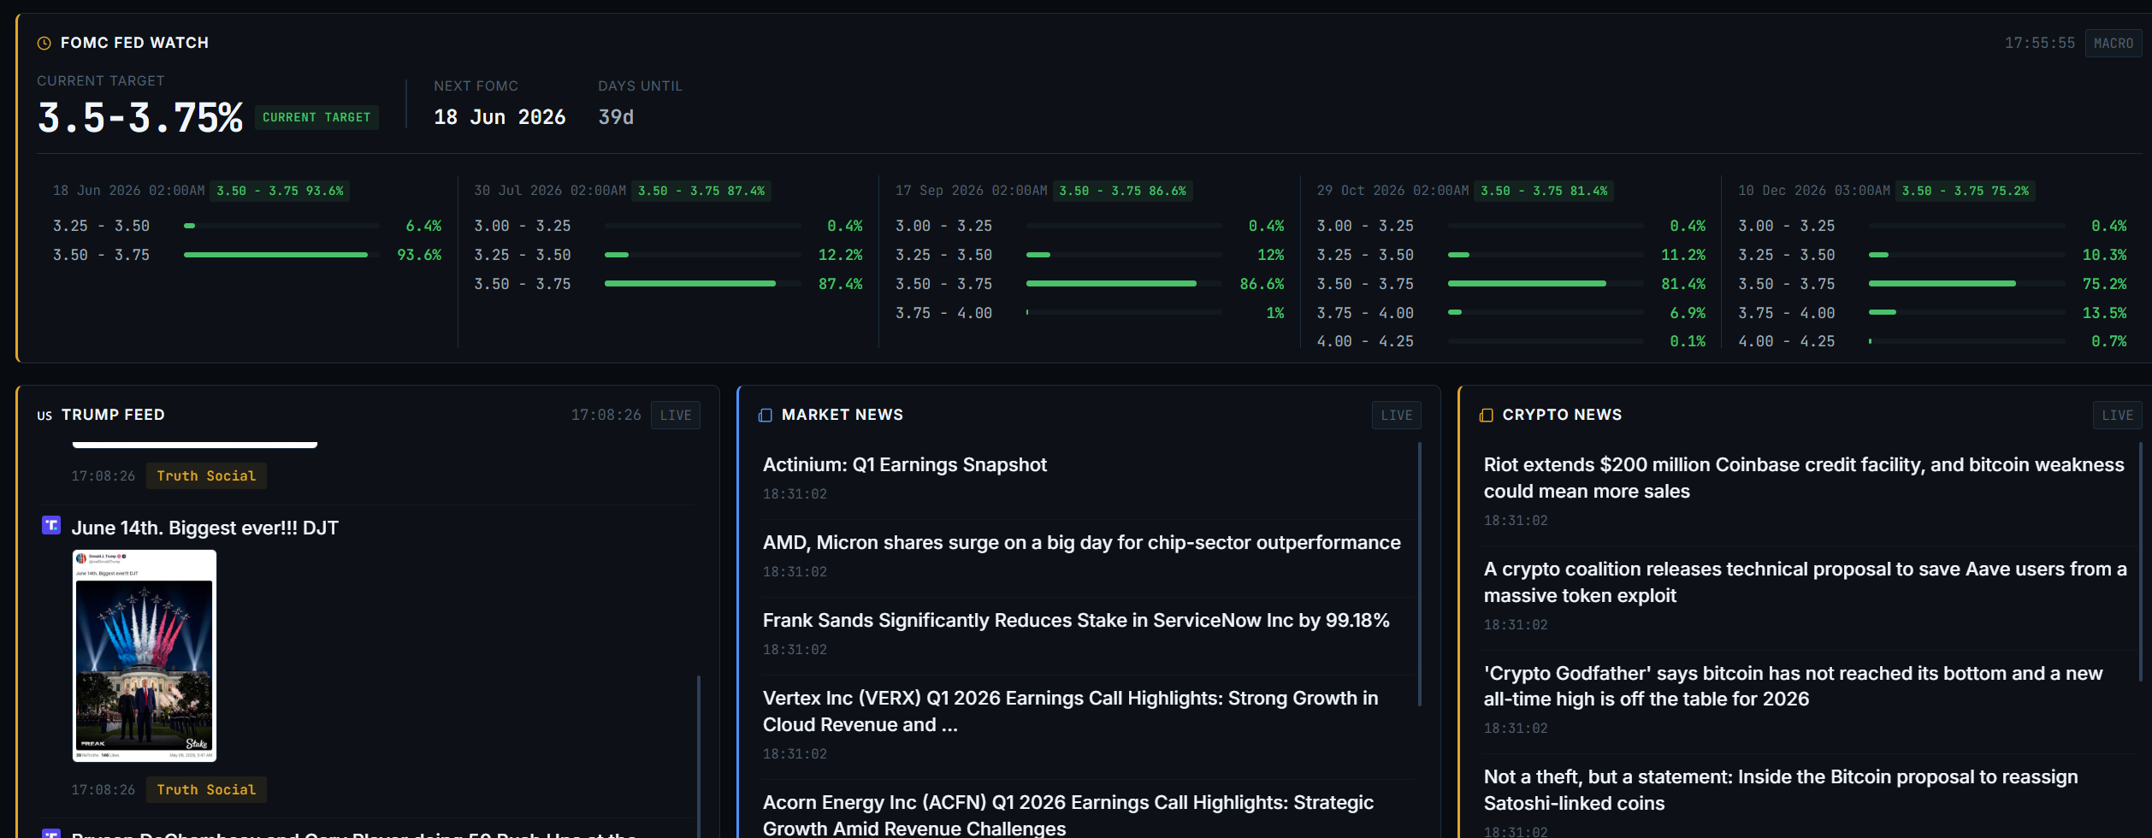
Task: Click the '18 Jun 2026' next FOMC date
Action: click(500, 117)
